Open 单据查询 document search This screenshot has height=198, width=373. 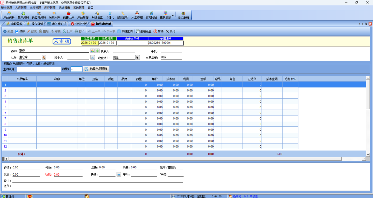[x=125, y=31]
